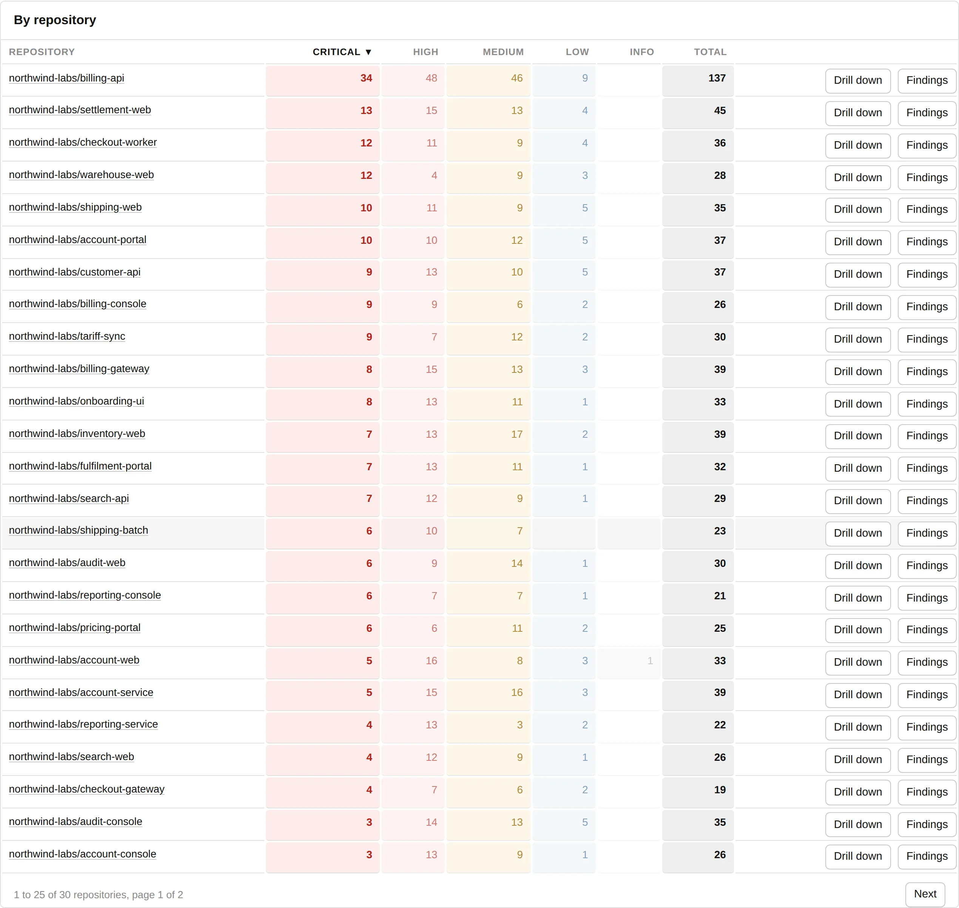The height and width of the screenshot is (908, 959).
Task: Drill down into customer-api
Action: coord(858,274)
